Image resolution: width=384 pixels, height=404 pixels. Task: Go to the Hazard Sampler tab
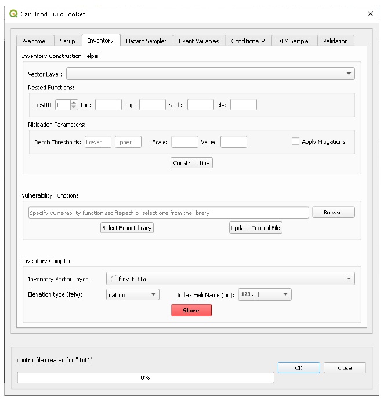(146, 41)
